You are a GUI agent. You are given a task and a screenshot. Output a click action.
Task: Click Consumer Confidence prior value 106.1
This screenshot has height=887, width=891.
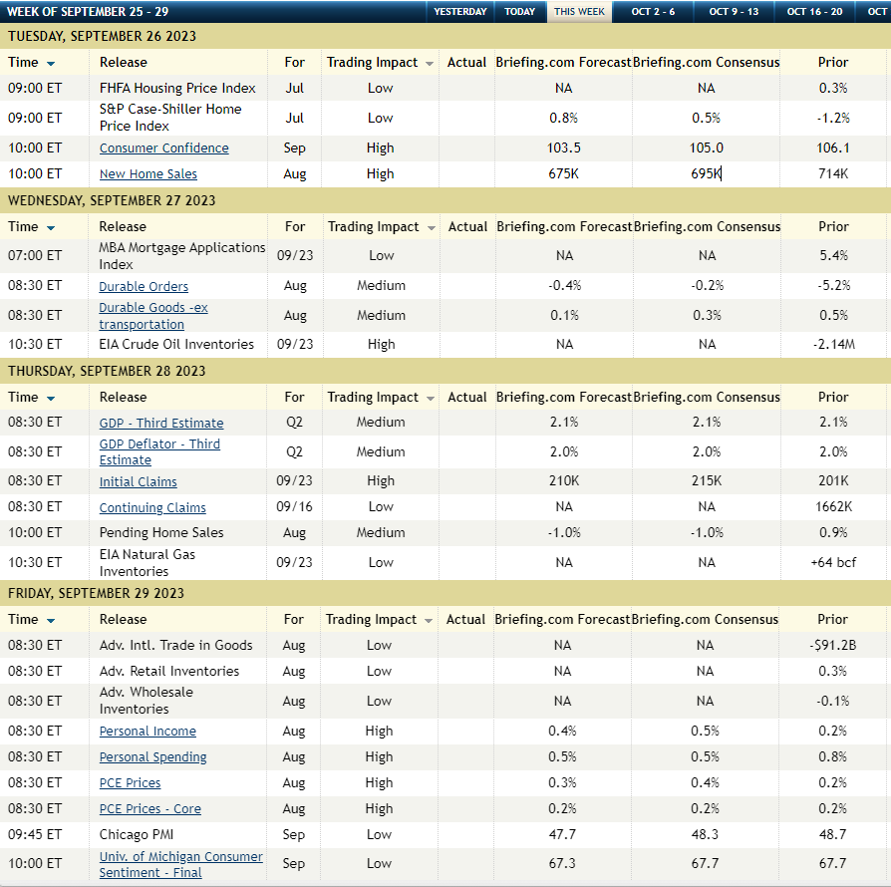(833, 148)
